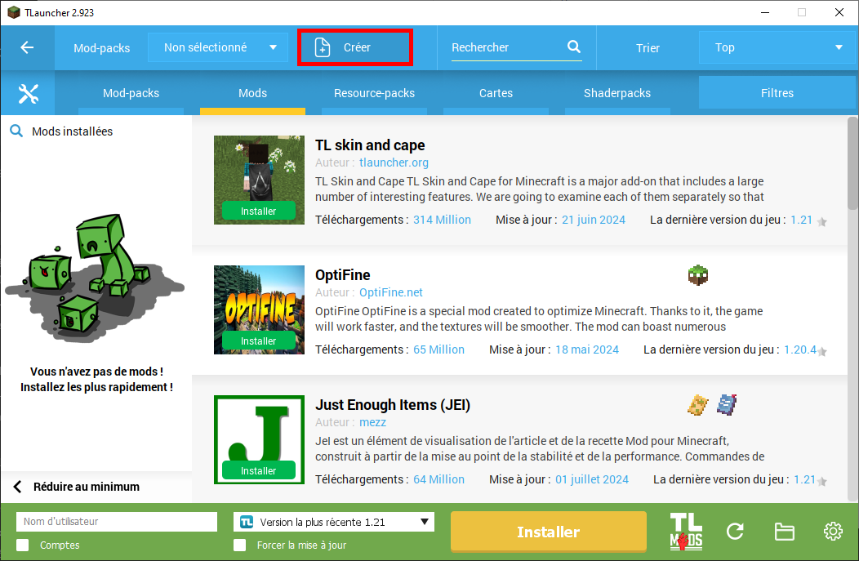Click the search magnifier icon beside Rechercher
Image resolution: width=859 pixels, height=561 pixels.
(574, 47)
